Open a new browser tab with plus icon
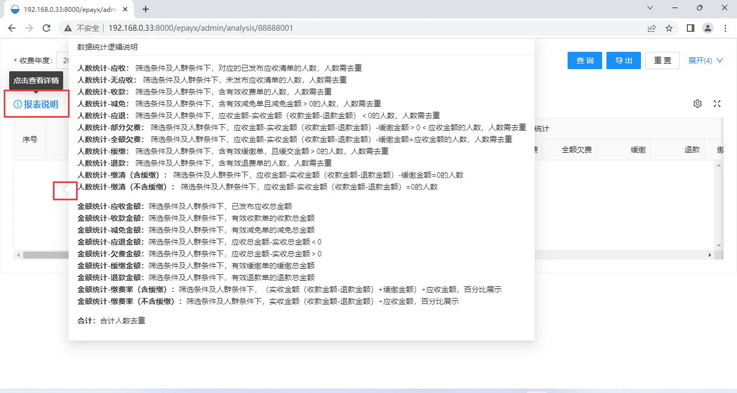The height and width of the screenshot is (393, 737). 146,9
